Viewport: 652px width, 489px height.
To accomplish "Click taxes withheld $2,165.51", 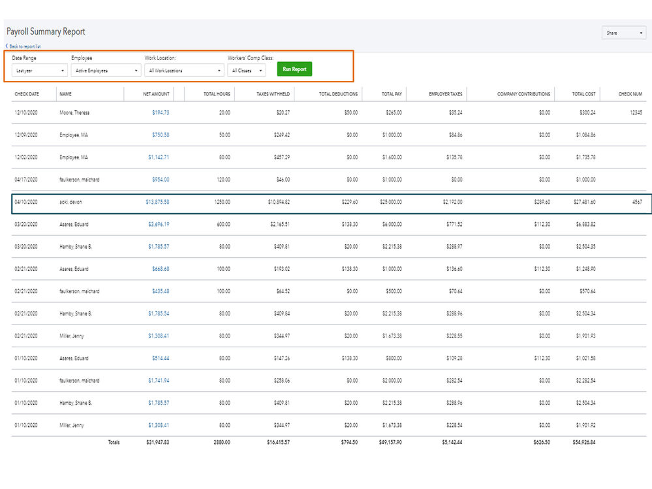I will [x=280, y=224].
